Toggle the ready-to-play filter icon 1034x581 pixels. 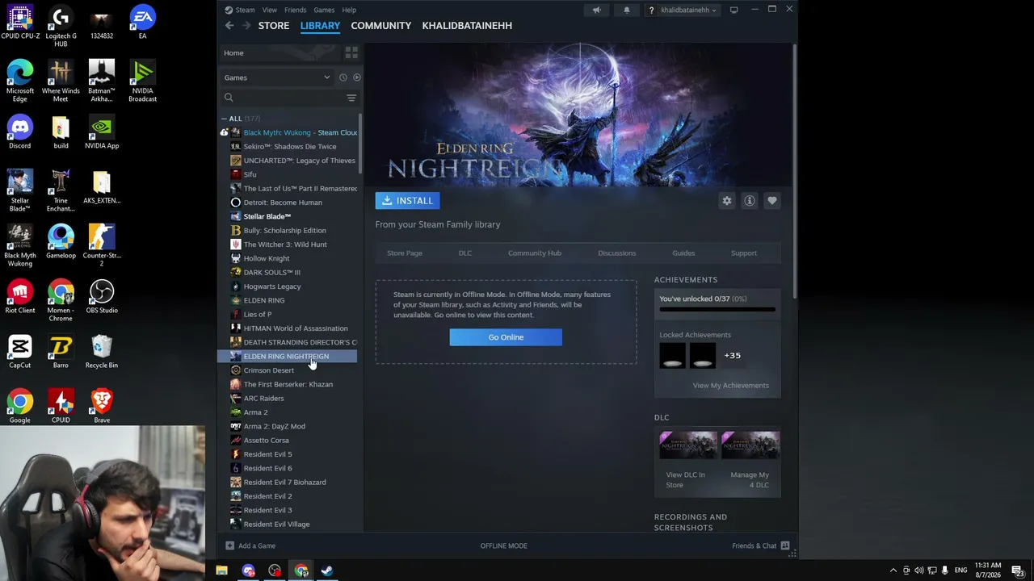(356, 77)
